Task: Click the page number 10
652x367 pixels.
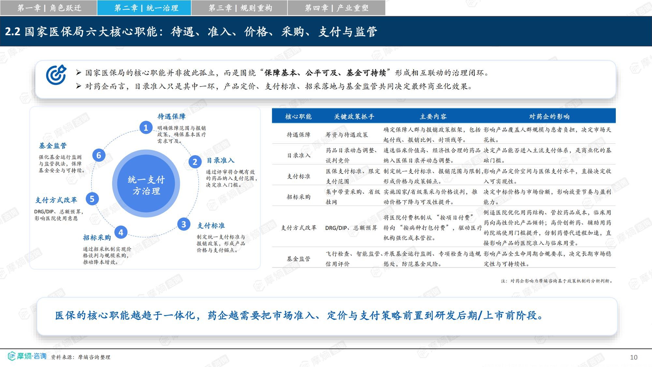Action: pos(634,357)
